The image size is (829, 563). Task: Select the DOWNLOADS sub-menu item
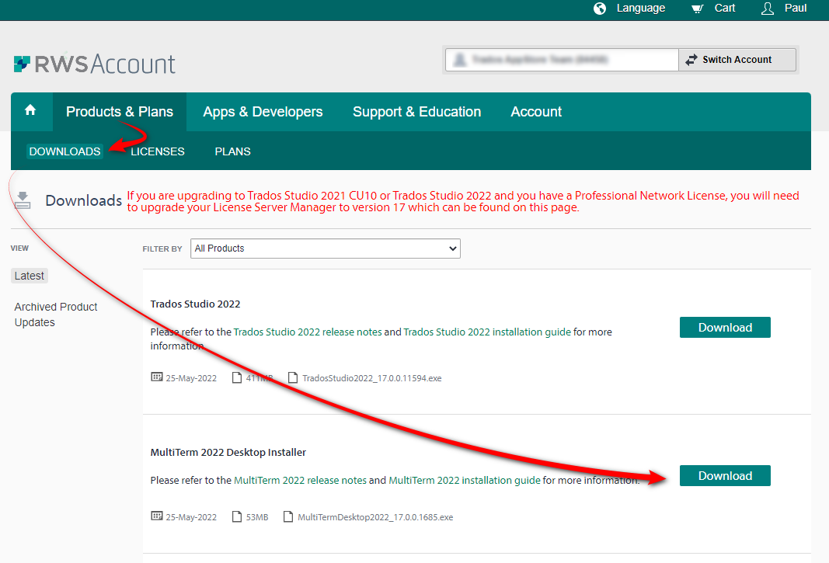[65, 151]
